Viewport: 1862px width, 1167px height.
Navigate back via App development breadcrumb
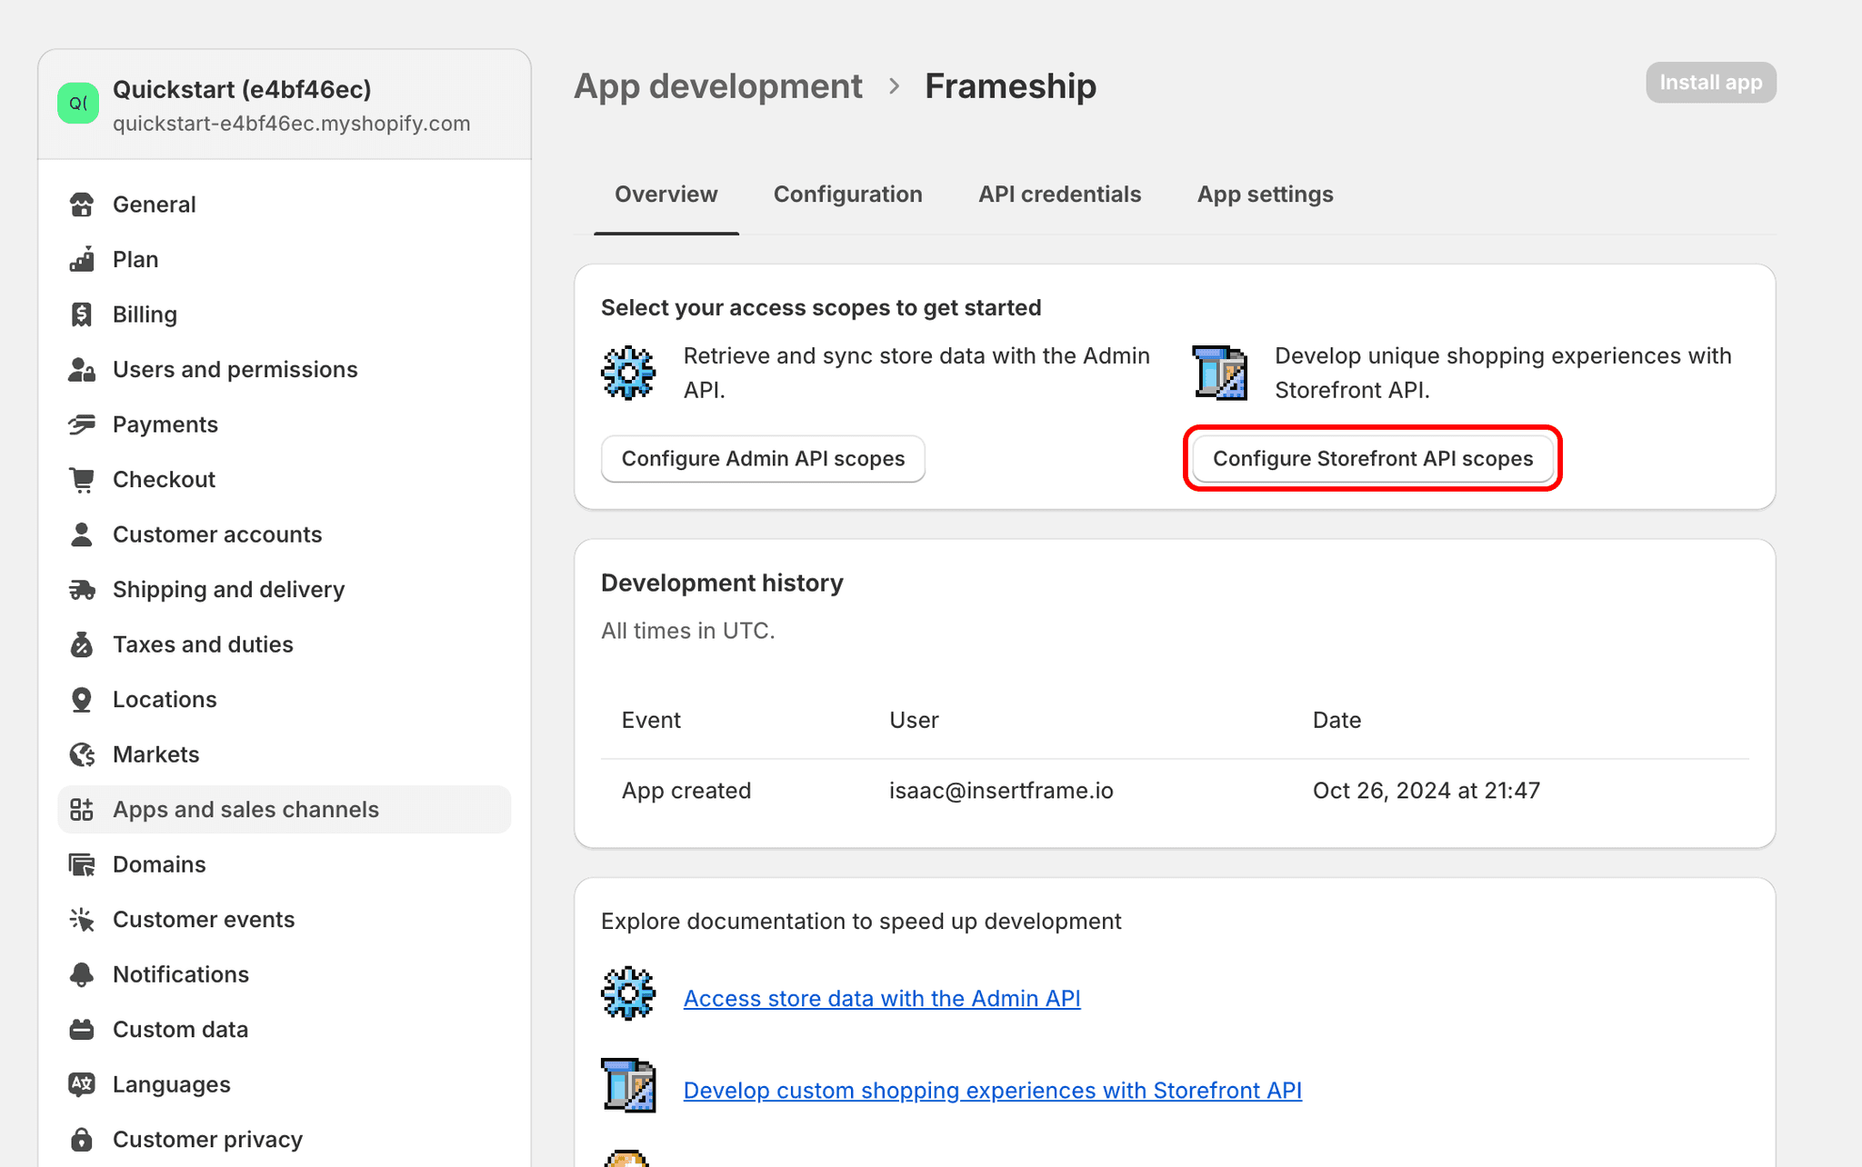718,85
